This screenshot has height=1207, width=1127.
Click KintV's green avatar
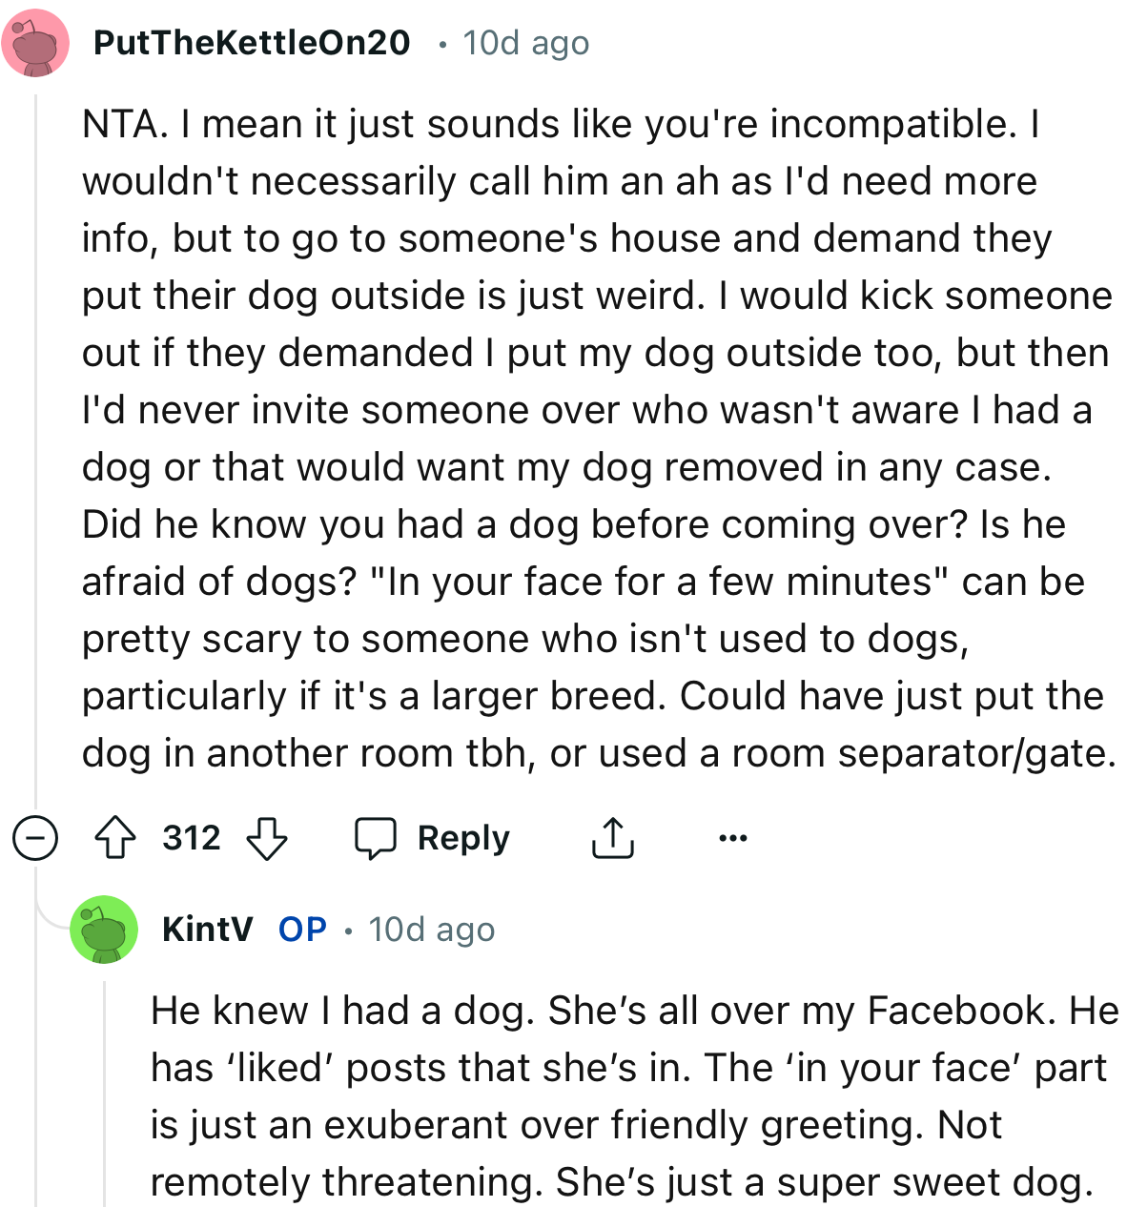coord(102,930)
